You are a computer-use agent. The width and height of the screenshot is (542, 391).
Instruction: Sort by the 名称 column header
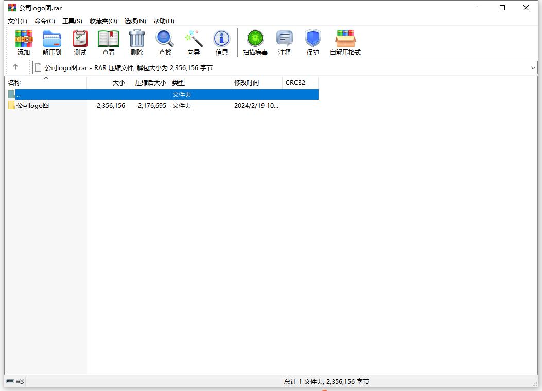coord(14,83)
